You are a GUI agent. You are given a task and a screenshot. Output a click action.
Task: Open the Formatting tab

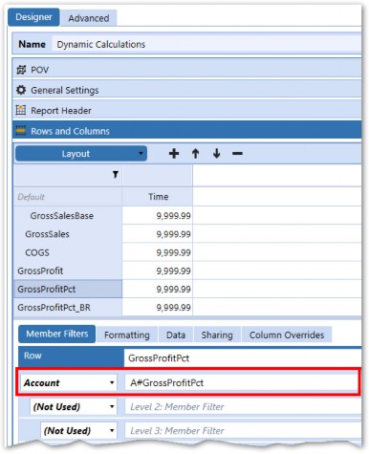coord(127,335)
